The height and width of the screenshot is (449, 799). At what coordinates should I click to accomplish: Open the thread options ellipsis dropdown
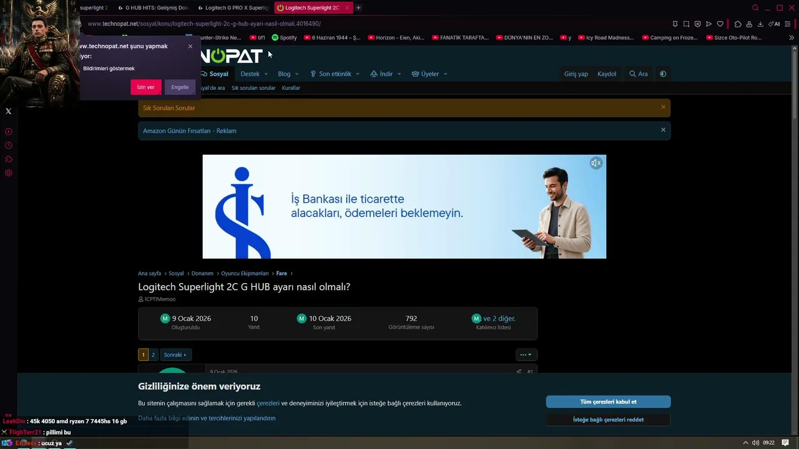tap(526, 355)
